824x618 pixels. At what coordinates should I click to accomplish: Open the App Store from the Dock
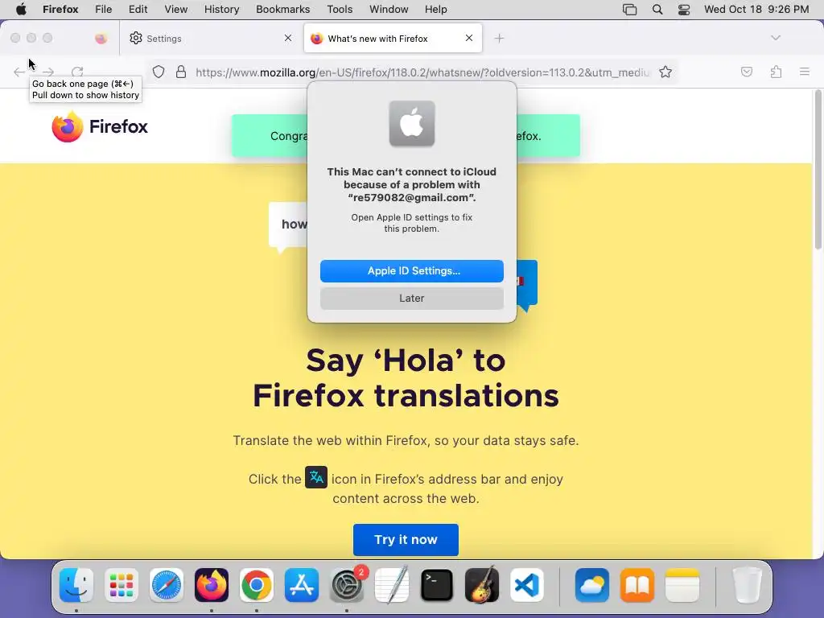click(302, 585)
